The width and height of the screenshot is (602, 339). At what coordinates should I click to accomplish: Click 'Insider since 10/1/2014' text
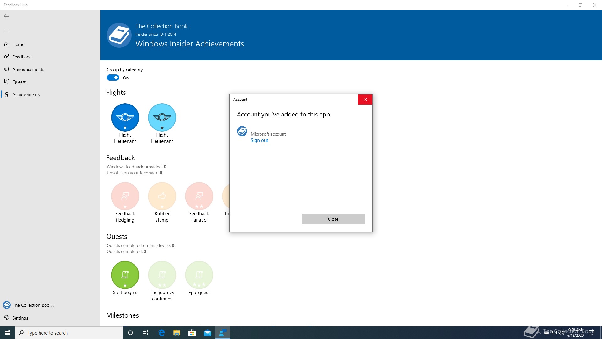(x=156, y=34)
